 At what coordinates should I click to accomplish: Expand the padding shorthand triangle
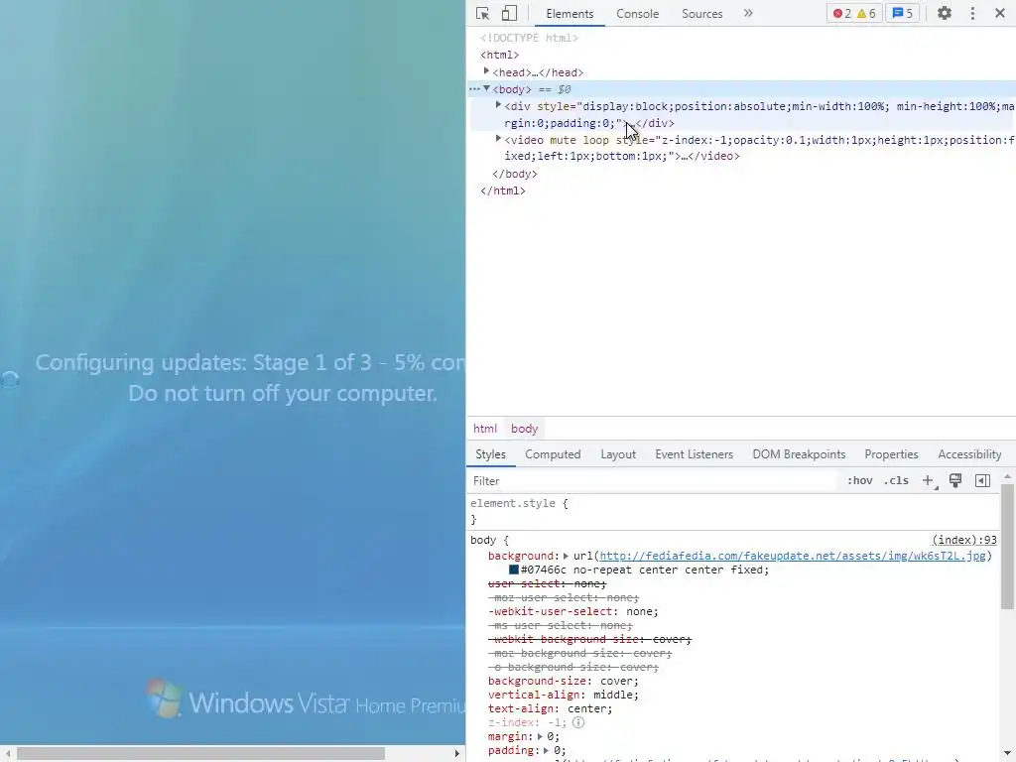pyautogui.click(x=547, y=750)
